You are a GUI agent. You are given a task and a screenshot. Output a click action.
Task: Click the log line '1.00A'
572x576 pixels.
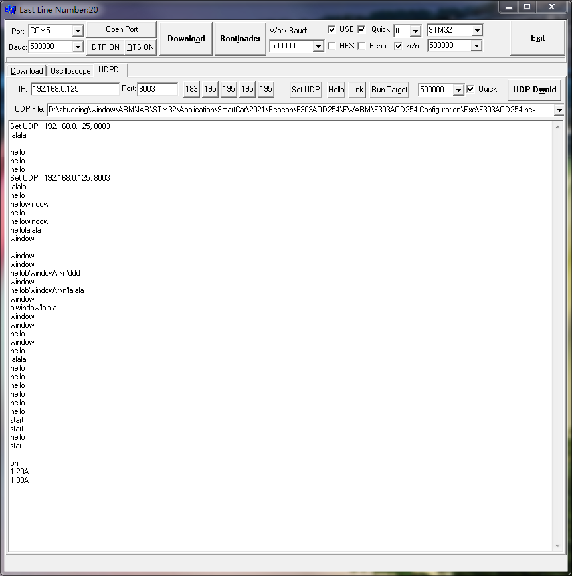pyautogui.click(x=19, y=480)
